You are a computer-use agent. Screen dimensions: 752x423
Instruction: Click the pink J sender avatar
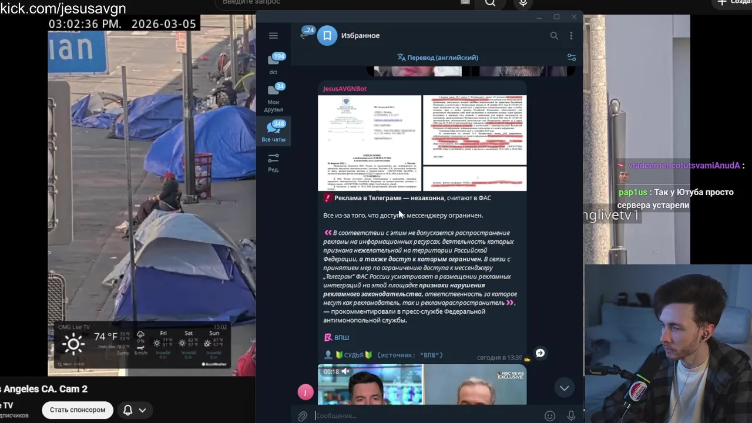point(305,392)
